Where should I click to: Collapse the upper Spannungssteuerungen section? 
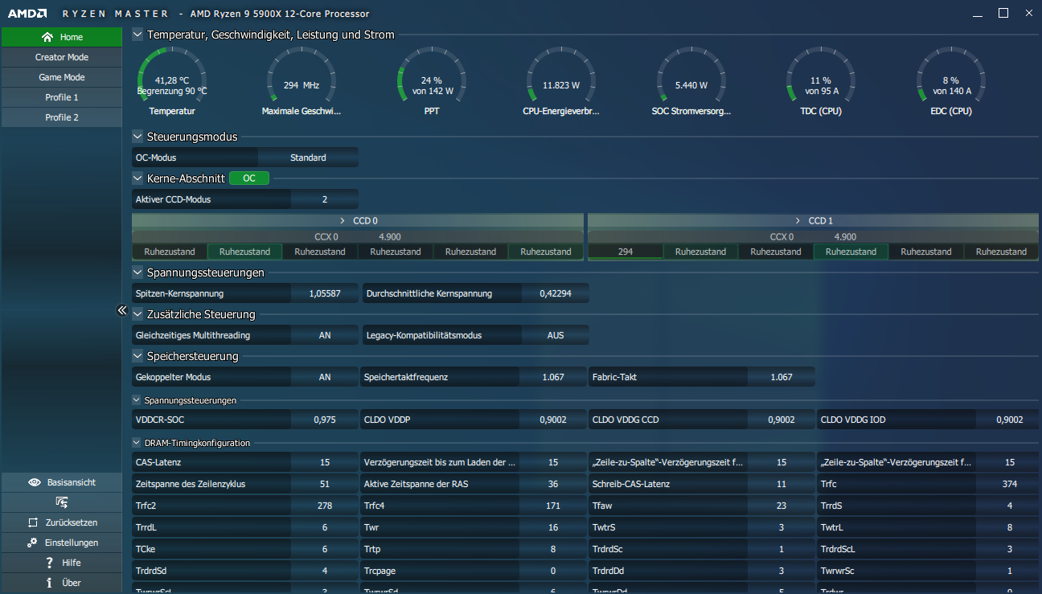coord(137,272)
